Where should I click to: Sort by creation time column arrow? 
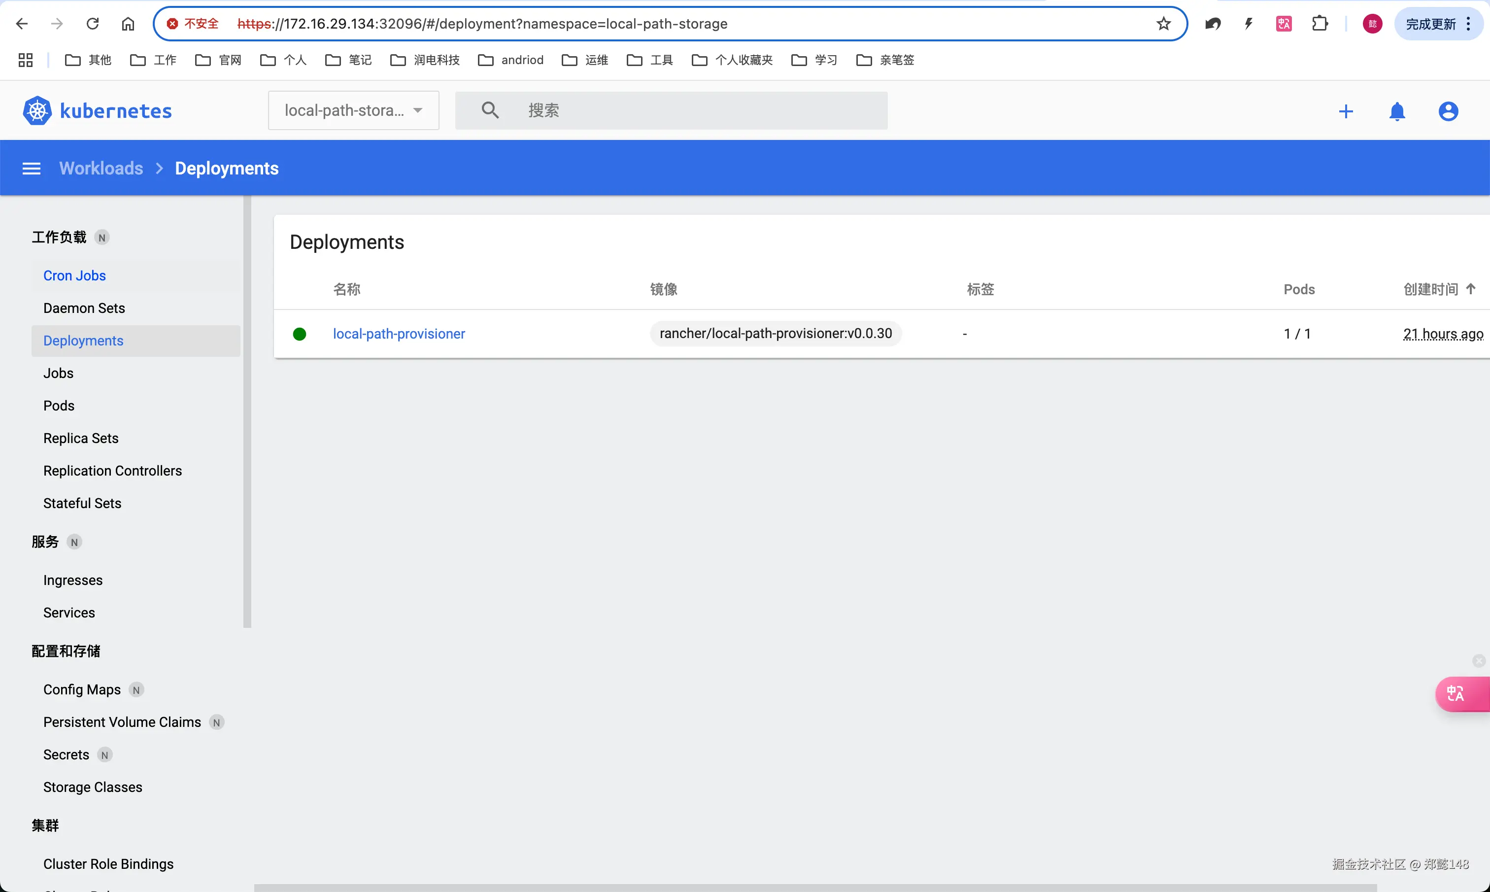(1470, 289)
